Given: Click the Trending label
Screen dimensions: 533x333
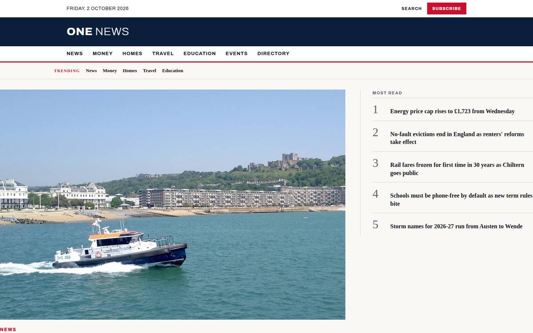Looking at the screenshot, I should (67, 71).
